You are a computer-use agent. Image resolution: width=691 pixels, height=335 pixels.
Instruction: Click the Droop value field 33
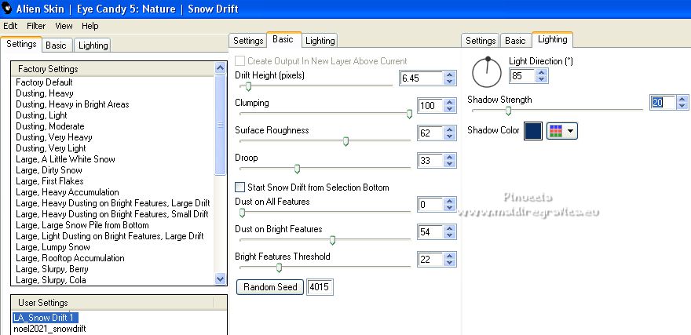(x=430, y=160)
